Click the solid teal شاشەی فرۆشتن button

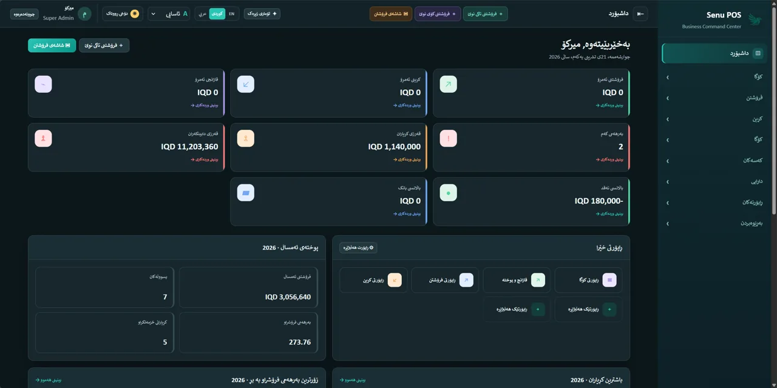[52, 45]
